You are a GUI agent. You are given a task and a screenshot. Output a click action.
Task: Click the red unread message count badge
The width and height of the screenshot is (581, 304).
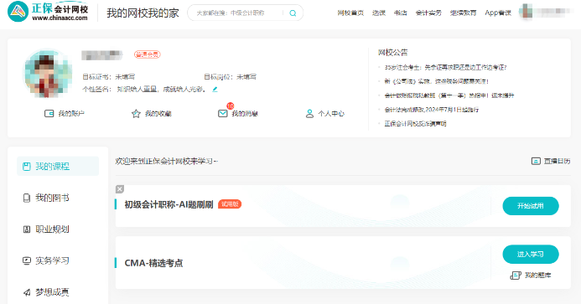point(231,106)
